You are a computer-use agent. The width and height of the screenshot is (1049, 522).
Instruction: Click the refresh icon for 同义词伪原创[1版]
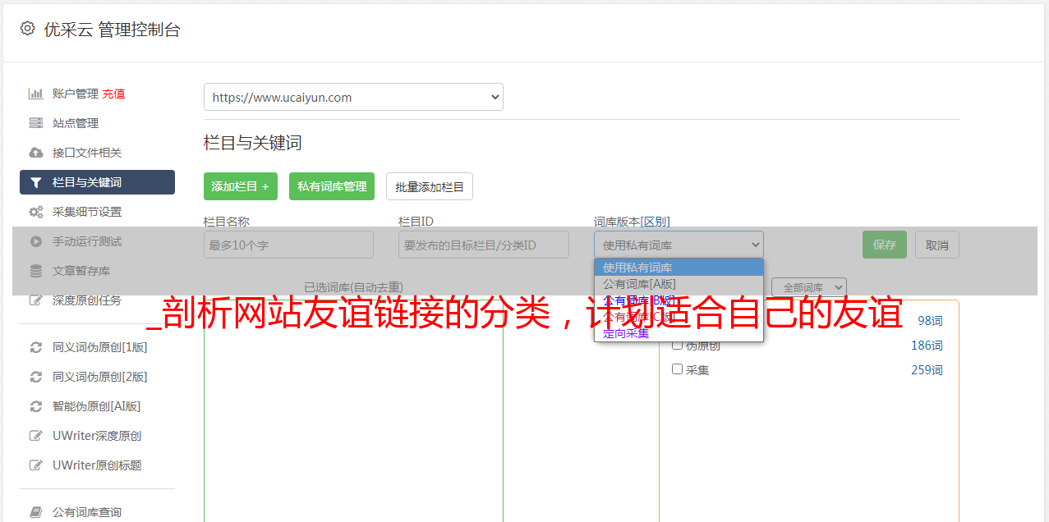click(x=35, y=347)
